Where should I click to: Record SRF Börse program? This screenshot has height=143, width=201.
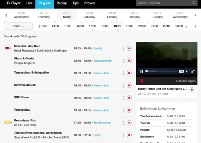(129, 98)
